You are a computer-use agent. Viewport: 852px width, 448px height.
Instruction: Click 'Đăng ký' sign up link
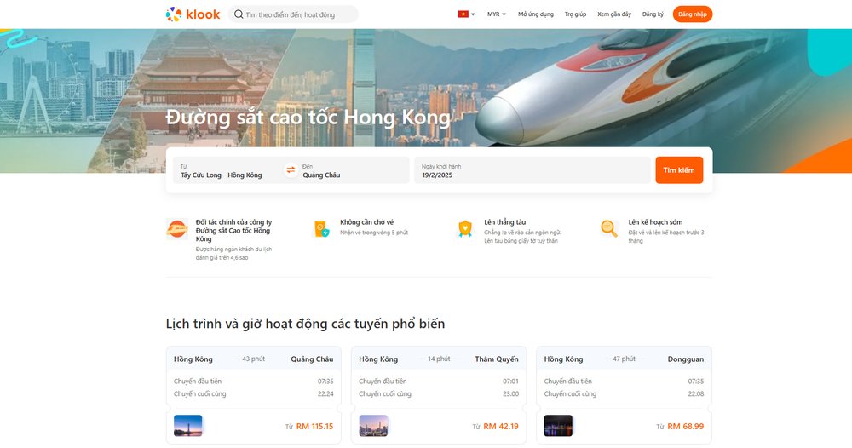pos(653,14)
